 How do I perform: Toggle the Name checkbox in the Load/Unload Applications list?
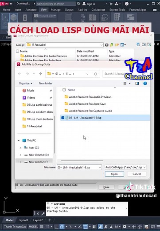(17, 51)
